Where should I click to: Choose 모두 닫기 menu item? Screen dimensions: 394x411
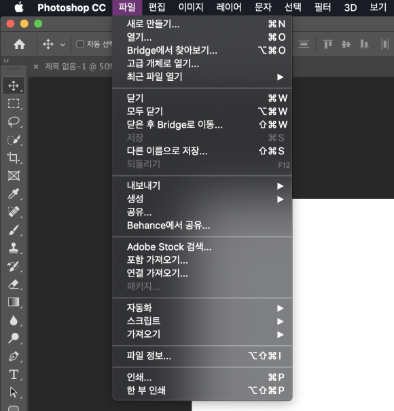[202, 111]
